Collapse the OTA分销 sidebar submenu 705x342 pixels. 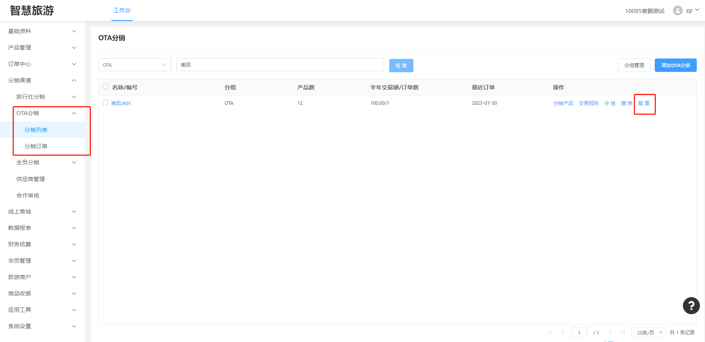tap(47, 113)
